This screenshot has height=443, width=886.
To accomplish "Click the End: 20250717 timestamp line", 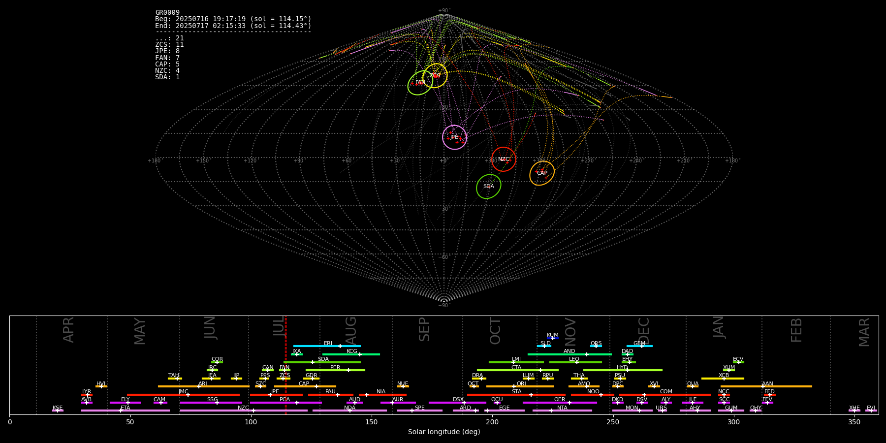I will tap(233, 26).
